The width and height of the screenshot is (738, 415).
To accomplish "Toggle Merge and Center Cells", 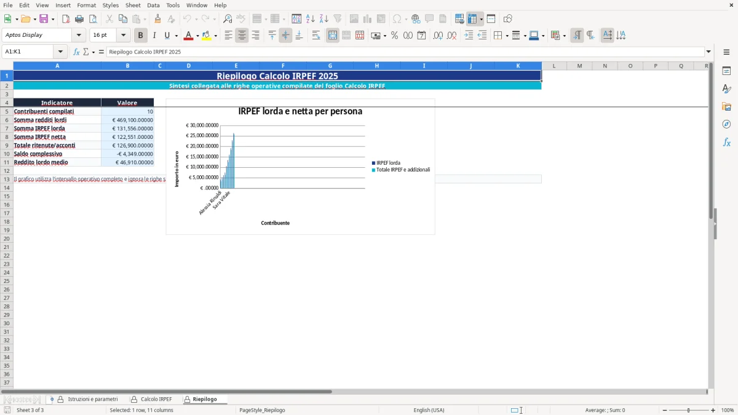I will pyautogui.click(x=333, y=36).
